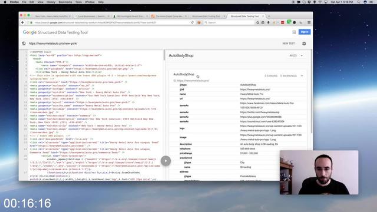Image resolution: width=377 pixels, height=212 pixels.
Task: Open the new tab plus button
Action: [269, 16]
